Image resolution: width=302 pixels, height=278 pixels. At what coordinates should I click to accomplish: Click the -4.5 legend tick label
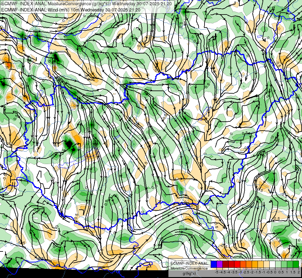(x=222, y=272)
